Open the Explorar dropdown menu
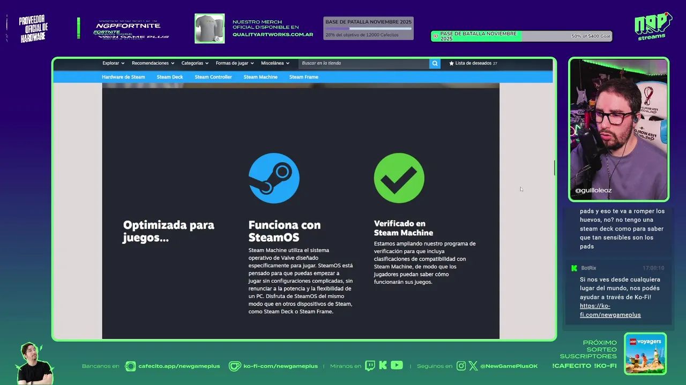Image resolution: width=686 pixels, height=385 pixels. click(x=114, y=63)
